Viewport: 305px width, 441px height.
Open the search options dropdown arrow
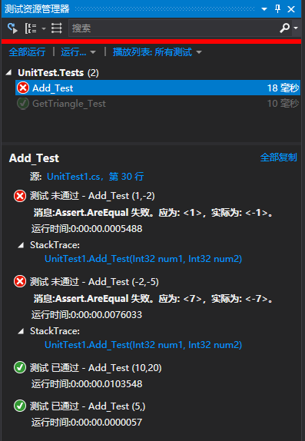[296, 28]
